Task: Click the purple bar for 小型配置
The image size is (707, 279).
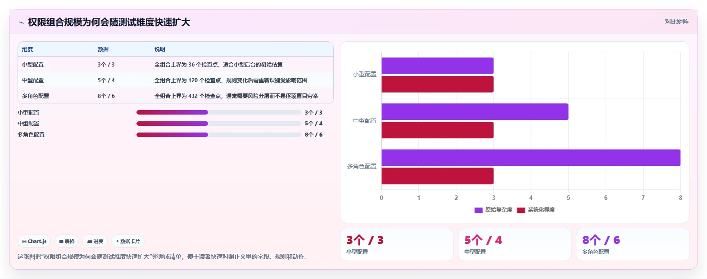Action: [437, 66]
